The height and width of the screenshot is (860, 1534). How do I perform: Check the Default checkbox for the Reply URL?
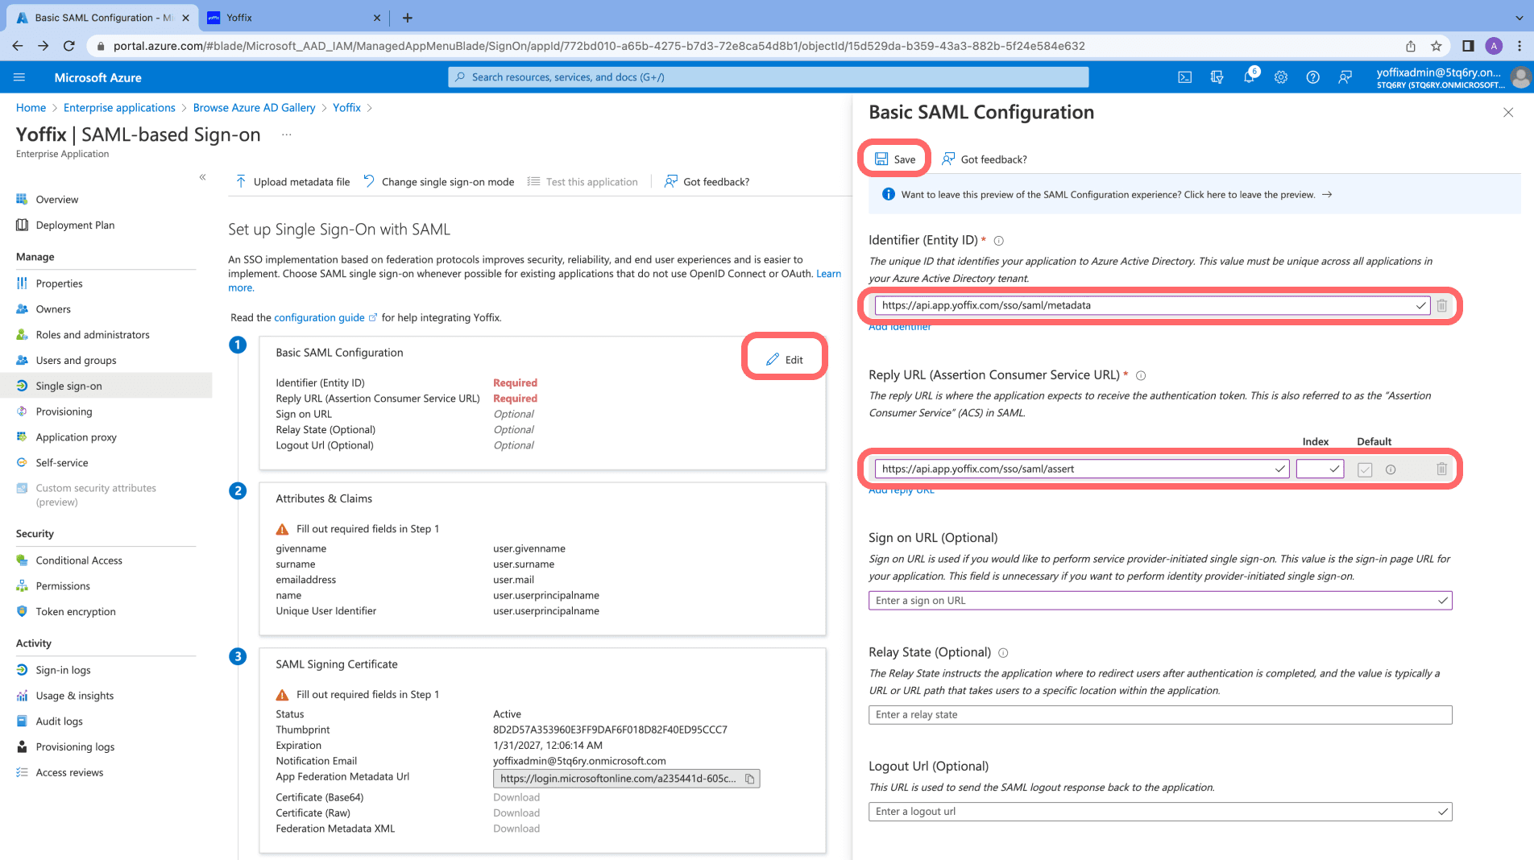(1364, 469)
